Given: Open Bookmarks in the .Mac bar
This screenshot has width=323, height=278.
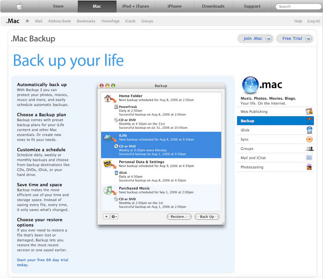Looking at the screenshot, I should tap(86, 21).
